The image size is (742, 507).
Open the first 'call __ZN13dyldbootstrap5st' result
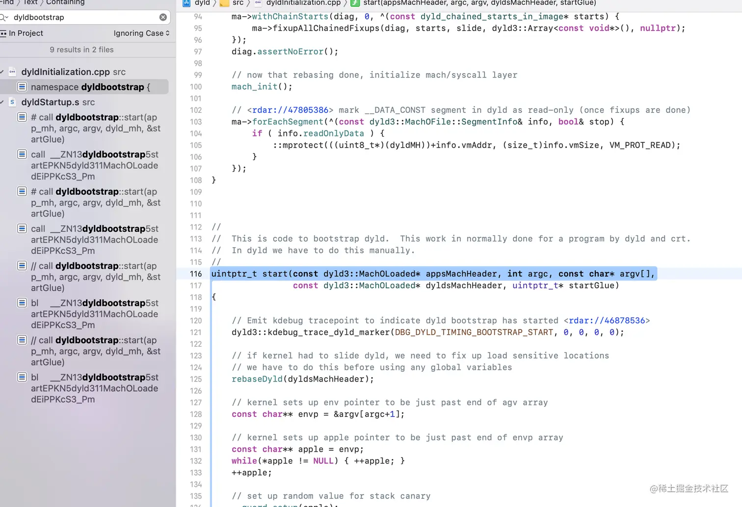95,165
